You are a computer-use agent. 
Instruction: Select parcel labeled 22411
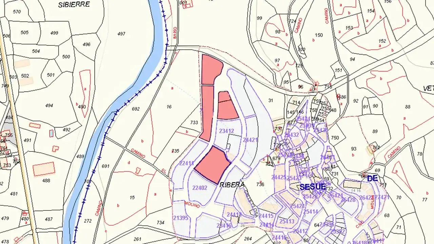(x=186, y=163)
